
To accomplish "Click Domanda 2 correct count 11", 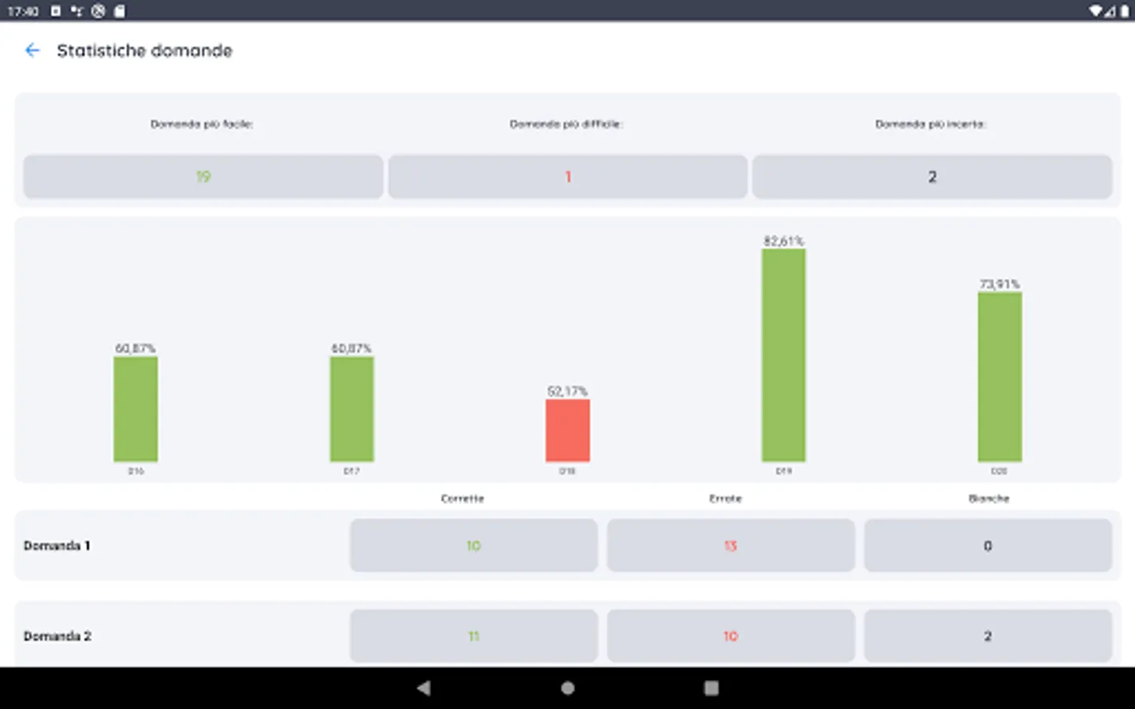I will pos(474,636).
